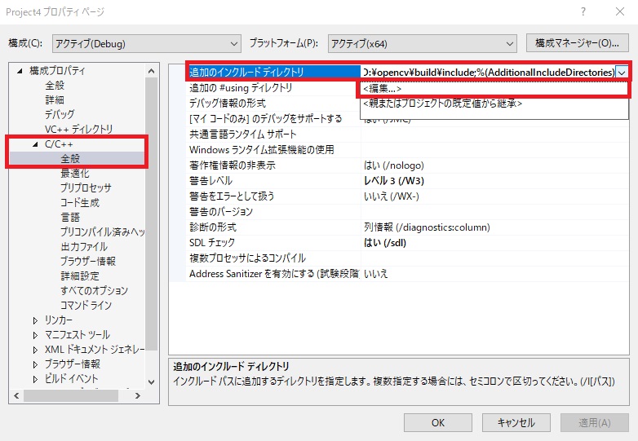Open the 構成(C) configuration dropdown
This screenshot has width=638, height=441.
pyautogui.click(x=146, y=43)
